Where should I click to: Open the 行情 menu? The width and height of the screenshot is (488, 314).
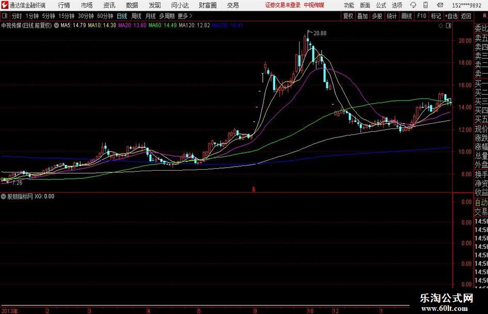64,5
